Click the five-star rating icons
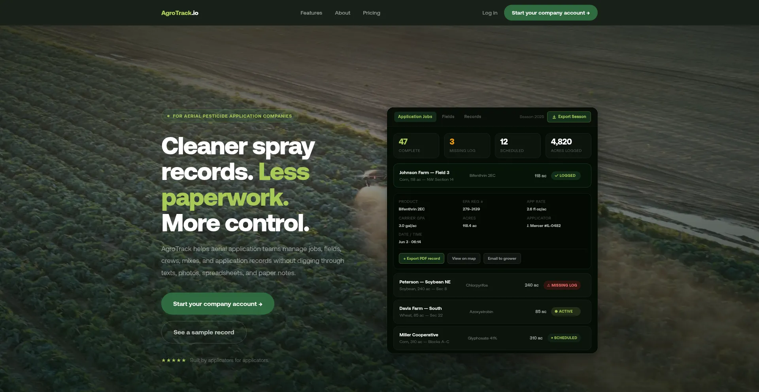The width and height of the screenshot is (759, 392). point(174,360)
